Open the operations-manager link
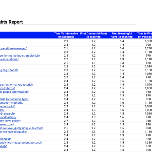152x152 pixels. 13,48
